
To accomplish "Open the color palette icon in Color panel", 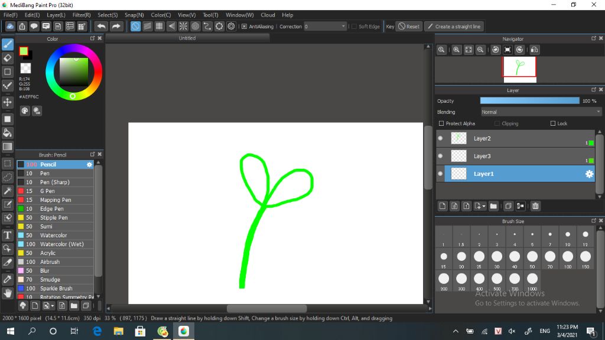I will (25, 111).
